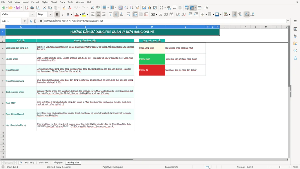Open the Sidebar Gallery panel
This screenshot has width=300, height=169.
[x=295, y=43]
